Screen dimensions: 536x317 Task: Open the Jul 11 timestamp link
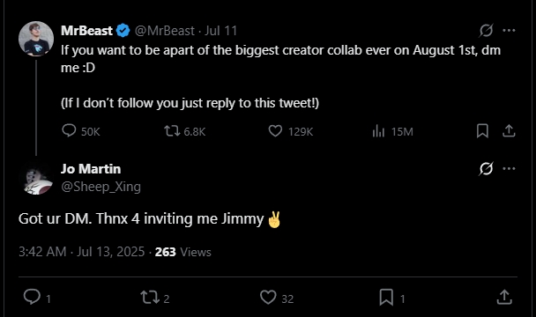click(x=220, y=31)
